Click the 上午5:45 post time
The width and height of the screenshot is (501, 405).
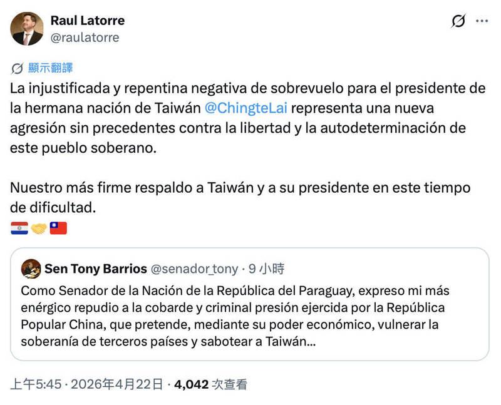33,384
